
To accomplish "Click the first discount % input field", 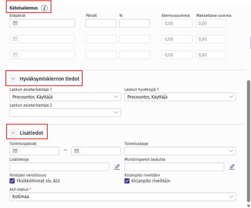I will (x=134, y=23).
